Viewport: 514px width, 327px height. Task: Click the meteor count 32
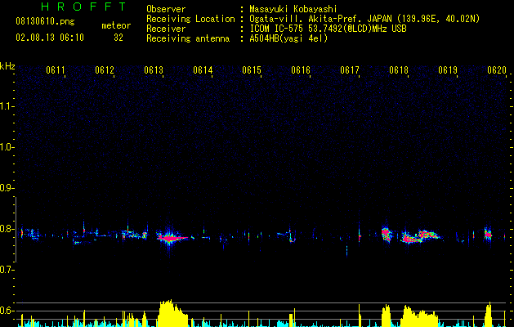tap(118, 38)
